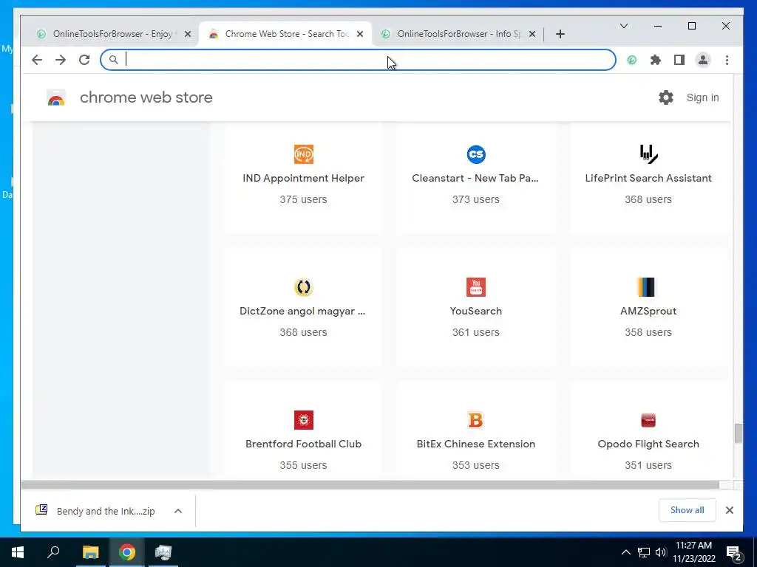
Task: Click the vertical page scrollbar thumb
Action: tap(738, 433)
